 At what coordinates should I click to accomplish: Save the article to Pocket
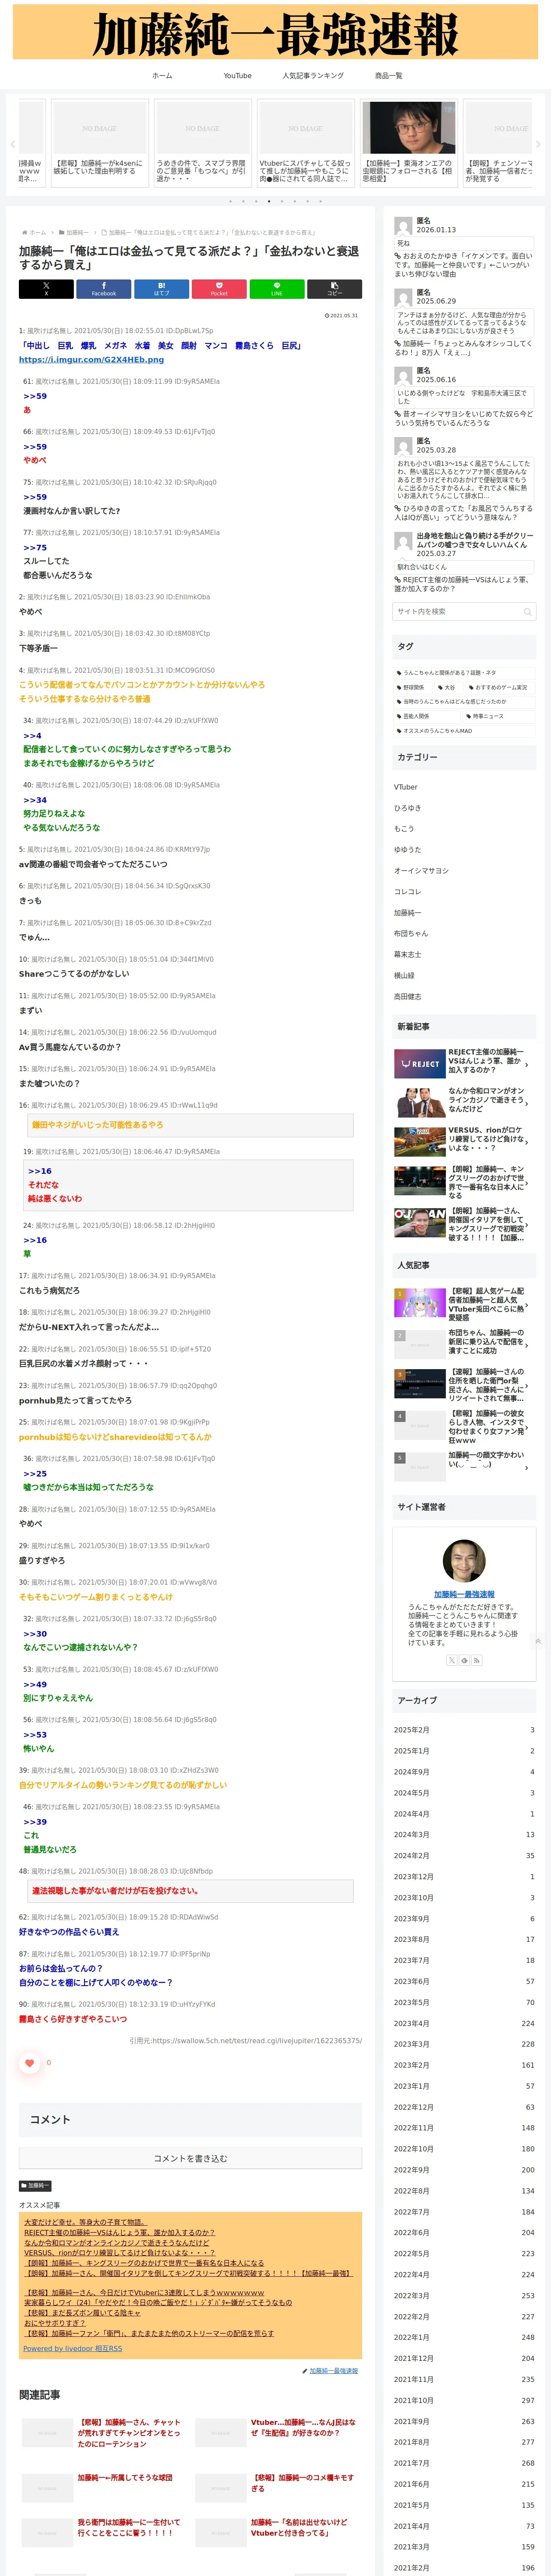coord(219,289)
